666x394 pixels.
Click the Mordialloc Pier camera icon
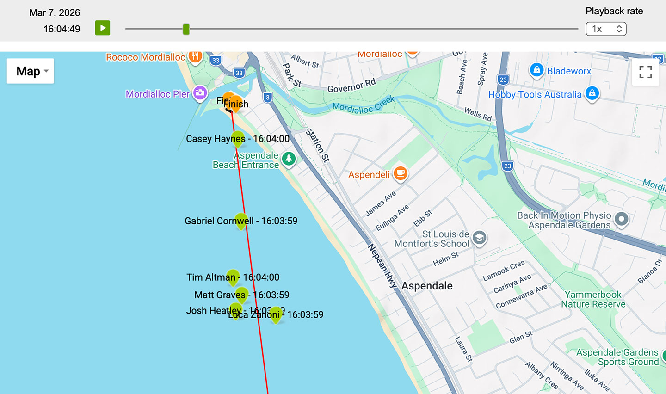coord(200,93)
